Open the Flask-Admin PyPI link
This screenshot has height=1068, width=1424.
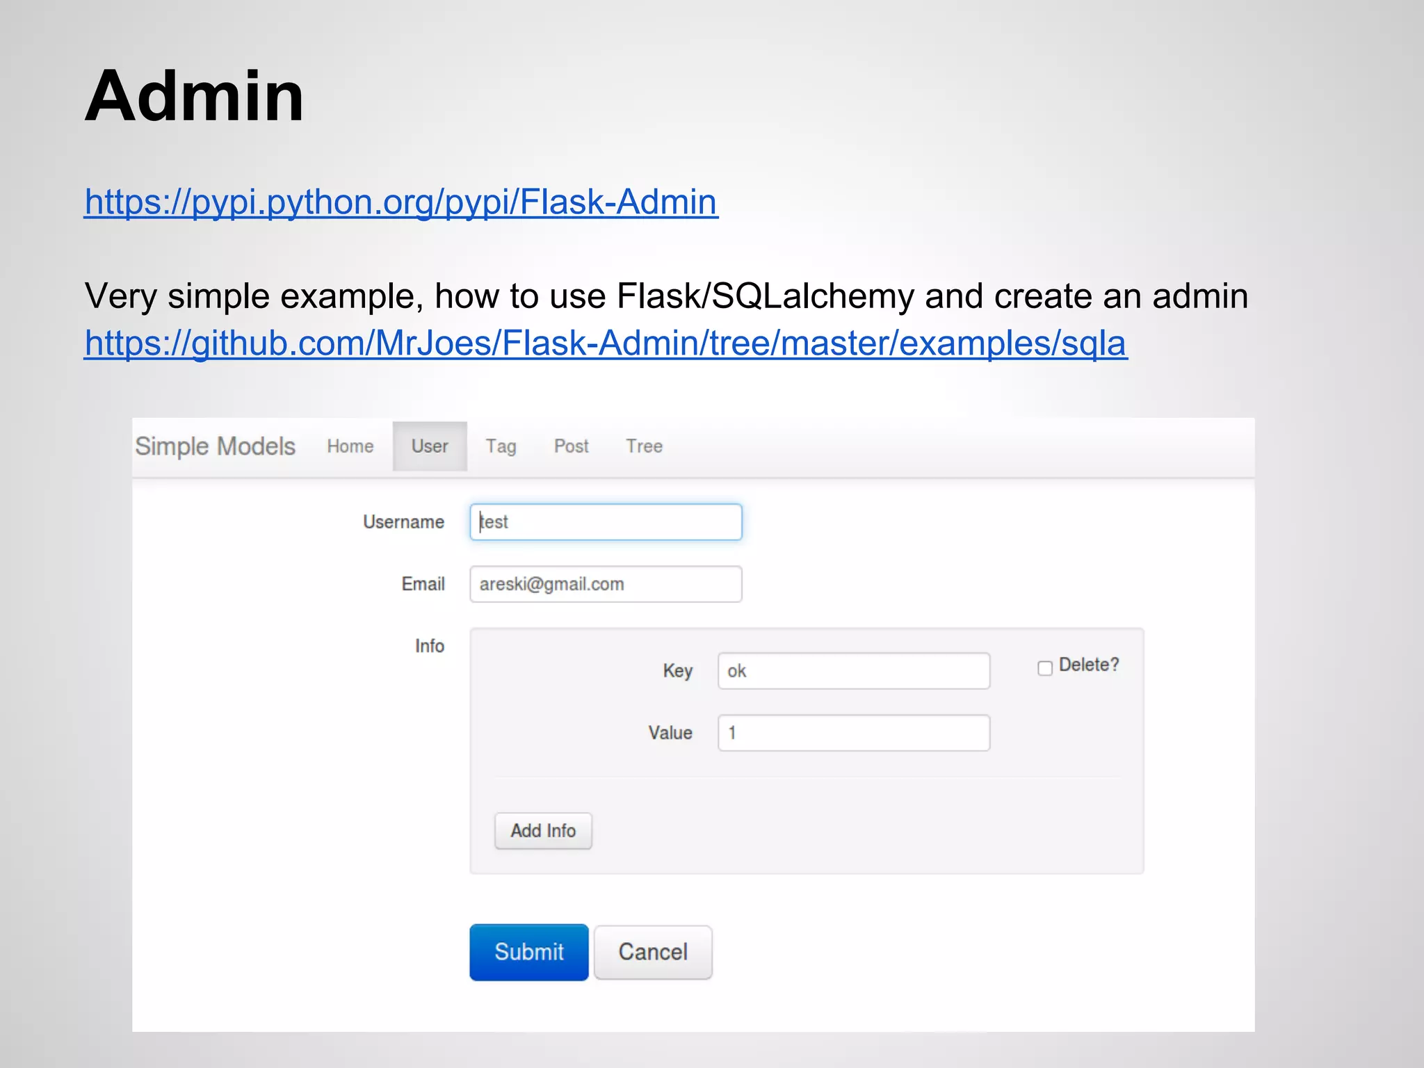(400, 202)
